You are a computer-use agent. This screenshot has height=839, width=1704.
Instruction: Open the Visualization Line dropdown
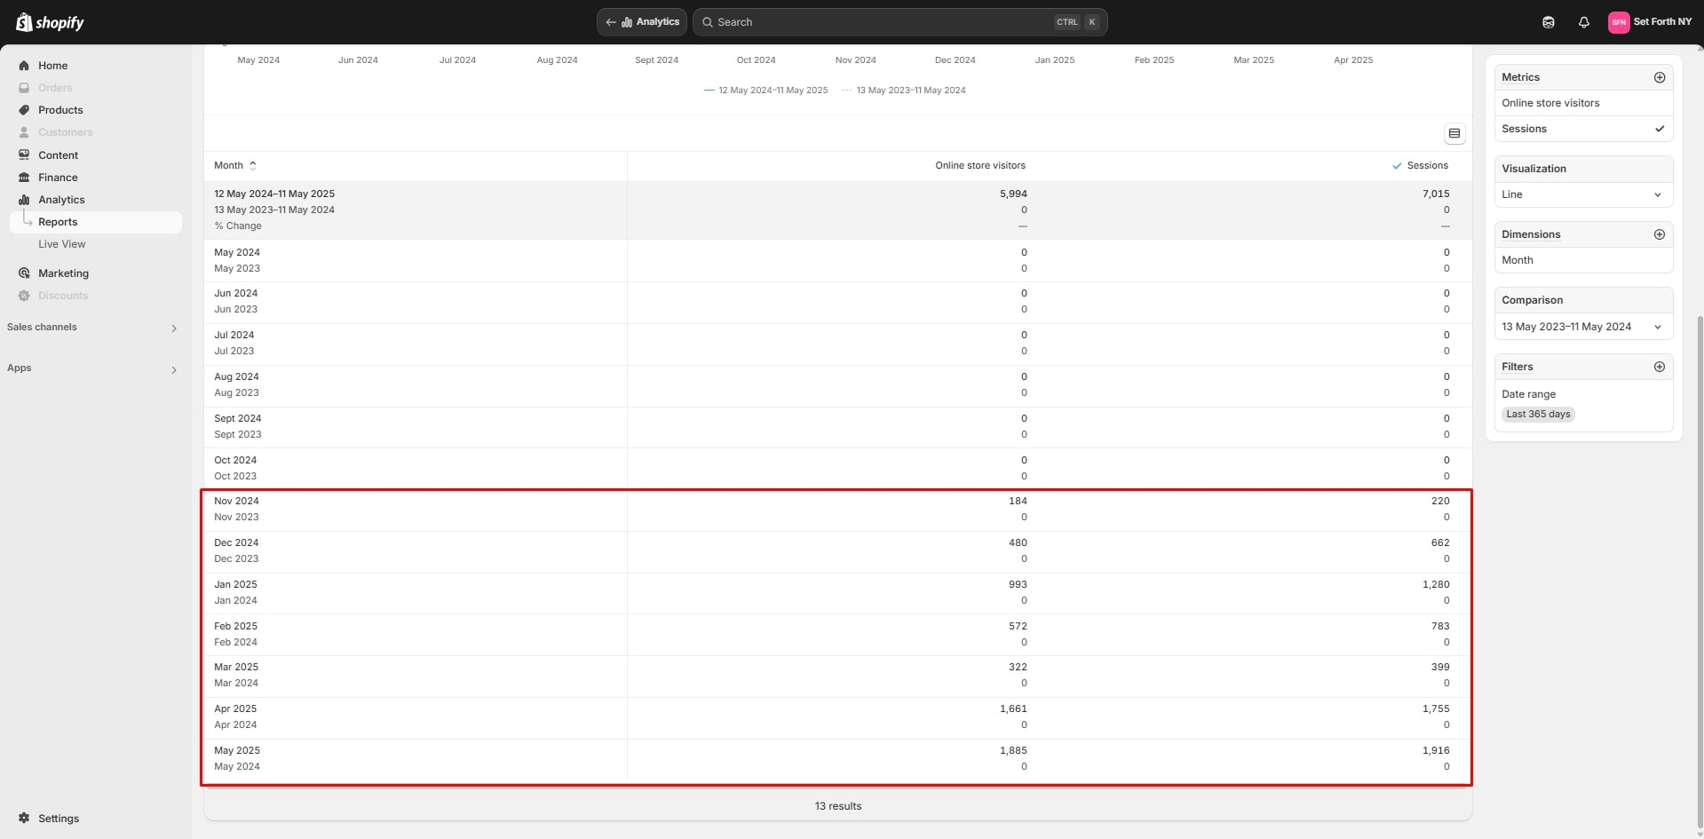click(1583, 194)
